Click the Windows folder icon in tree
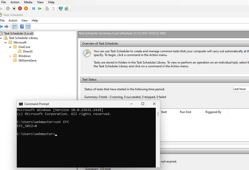 [x=15, y=56]
